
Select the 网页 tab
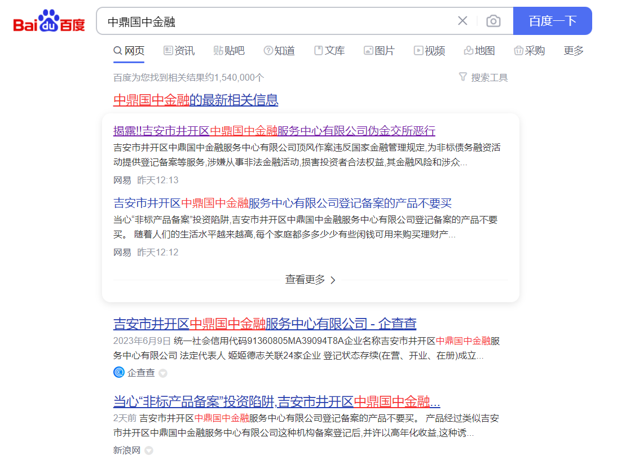click(129, 51)
